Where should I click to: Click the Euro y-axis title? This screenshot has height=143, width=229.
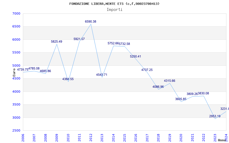(x=14, y=73)
